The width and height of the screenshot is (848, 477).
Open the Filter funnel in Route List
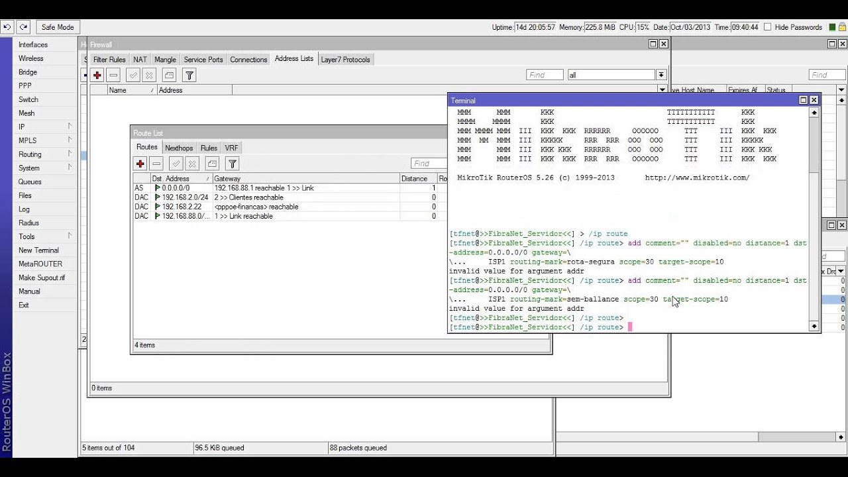click(233, 164)
